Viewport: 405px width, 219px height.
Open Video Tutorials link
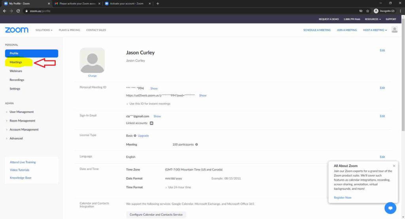tap(19, 170)
